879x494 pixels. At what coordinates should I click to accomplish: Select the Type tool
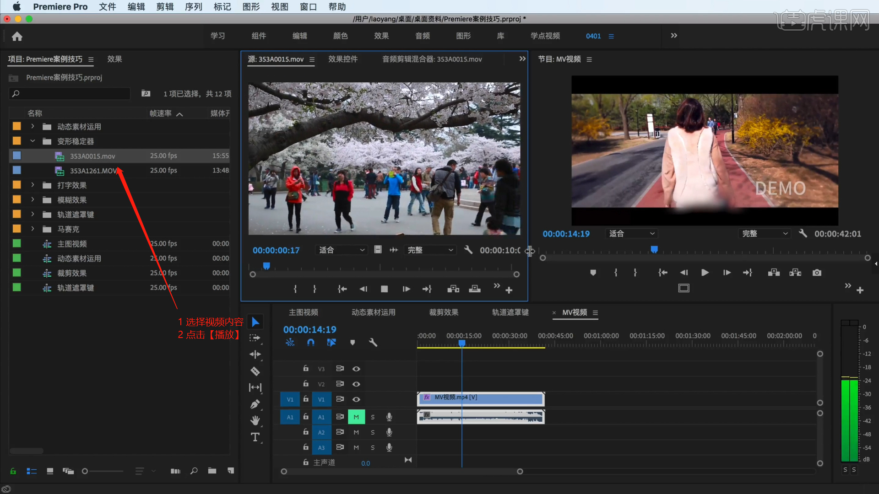[255, 437]
